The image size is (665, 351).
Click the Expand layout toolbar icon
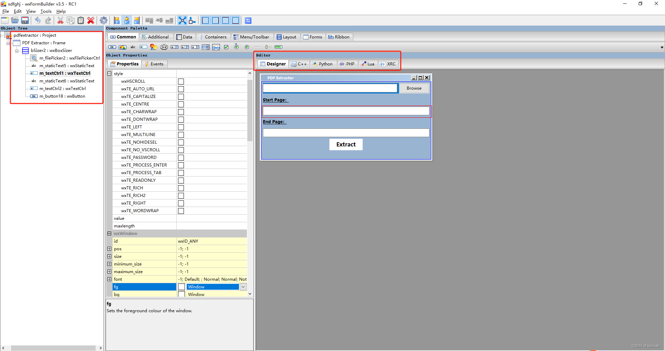click(x=182, y=20)
